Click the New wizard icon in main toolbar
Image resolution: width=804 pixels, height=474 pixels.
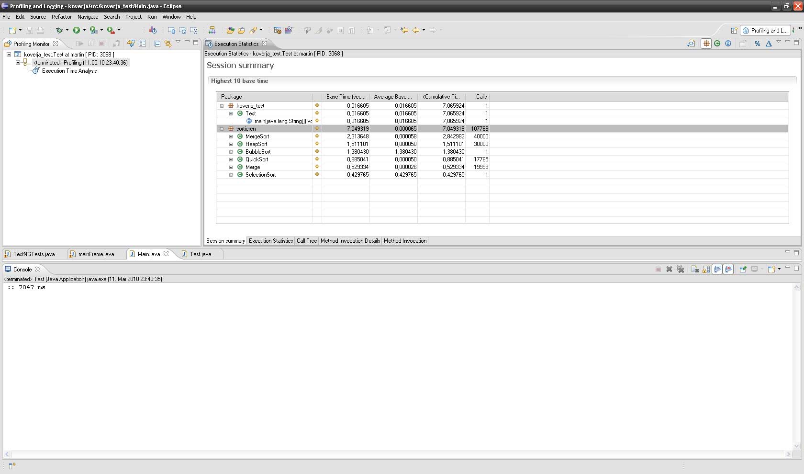(x=12, y=30)
